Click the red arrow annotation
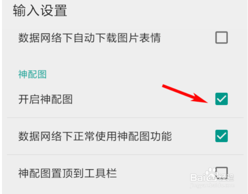 (185, 94)
